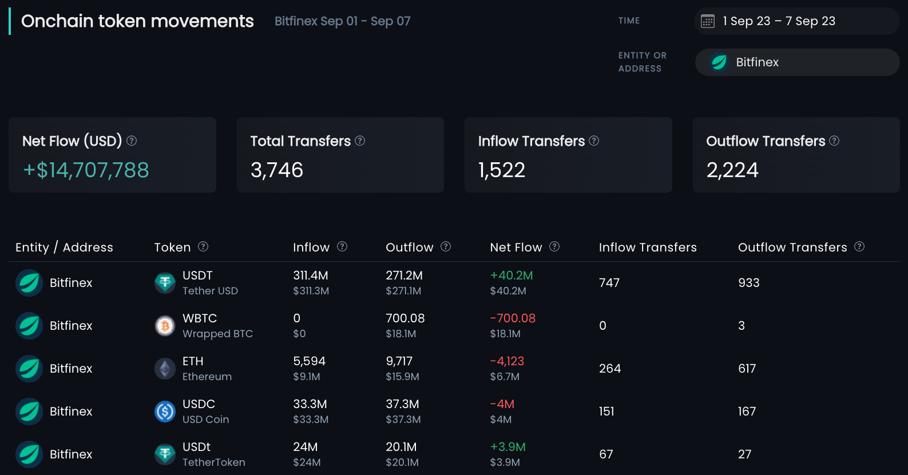908x475 pixels.
Task: Sort by the Inflow Transfers column header
Action: pos(648,248)
